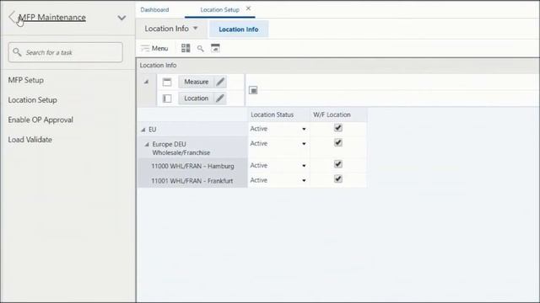540x303 pixels.
Task: Close the Location Setup tab
Action: pyautogui.click(x=248, y=8)
